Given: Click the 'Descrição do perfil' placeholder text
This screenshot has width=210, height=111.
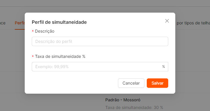Looking at the screenshot, I should [x=54, y=41].
